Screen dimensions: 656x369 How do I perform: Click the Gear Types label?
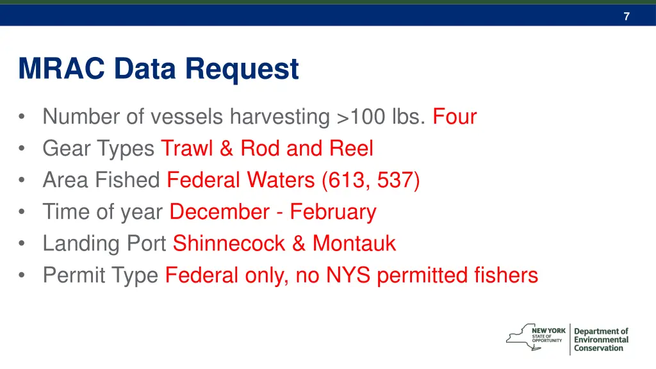[x=99, y=149]
